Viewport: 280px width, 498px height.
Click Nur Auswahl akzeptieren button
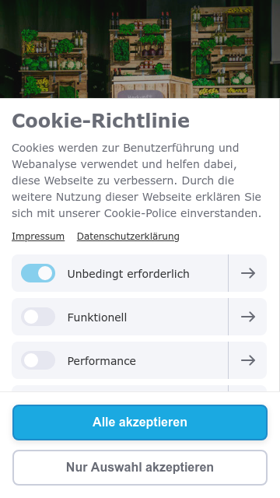tap(140, 467)
